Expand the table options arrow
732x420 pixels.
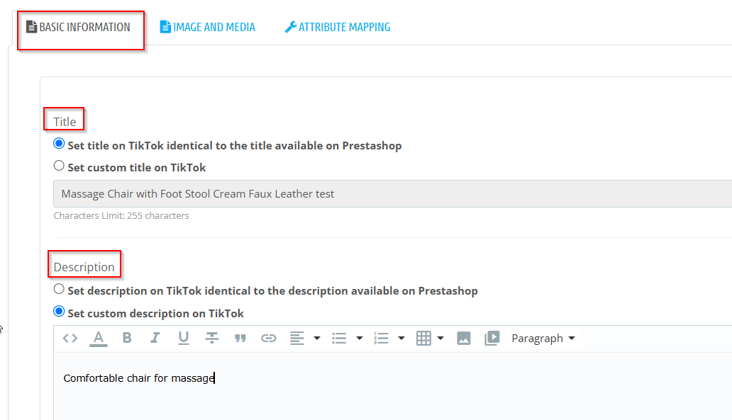(x=440, y=339)
